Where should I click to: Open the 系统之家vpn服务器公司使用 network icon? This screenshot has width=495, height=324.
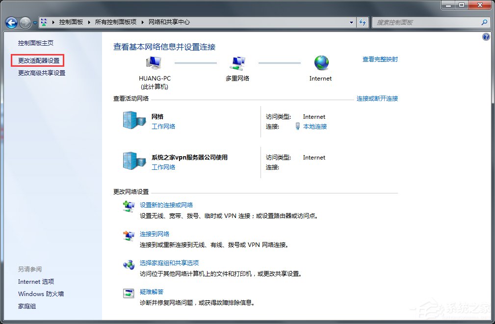[133, 162]
